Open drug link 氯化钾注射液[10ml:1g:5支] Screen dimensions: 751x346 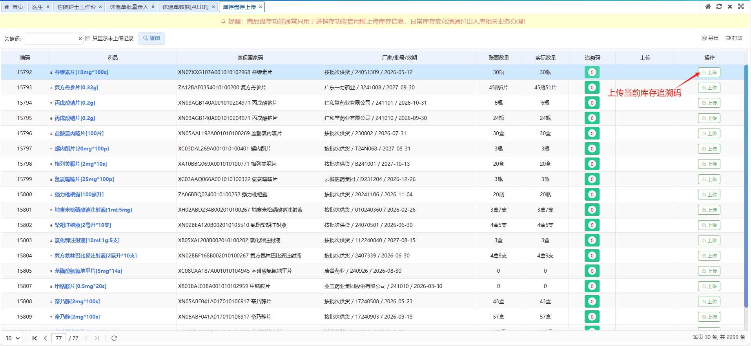tap(87, 241)
